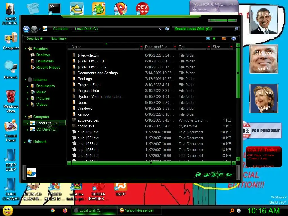Collapse the Favorites tree group
This screenshot has height=216, width=288.
(26, 49)
